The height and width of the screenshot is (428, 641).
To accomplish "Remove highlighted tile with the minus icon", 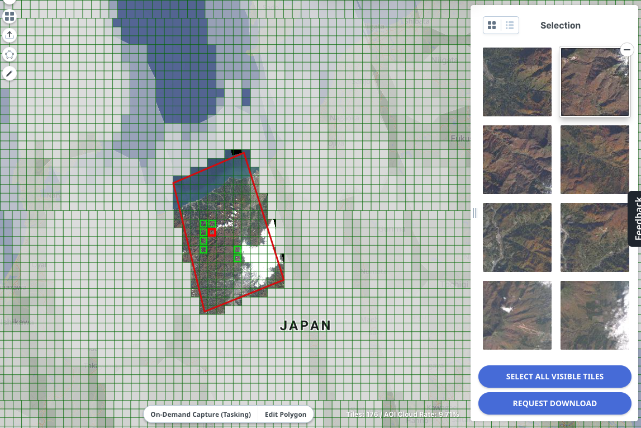I will coord(626,50).
